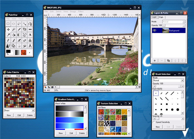
Task: Select the Rectangle Selection tool in PaintStar toolbox
Action: pos(8,24)
